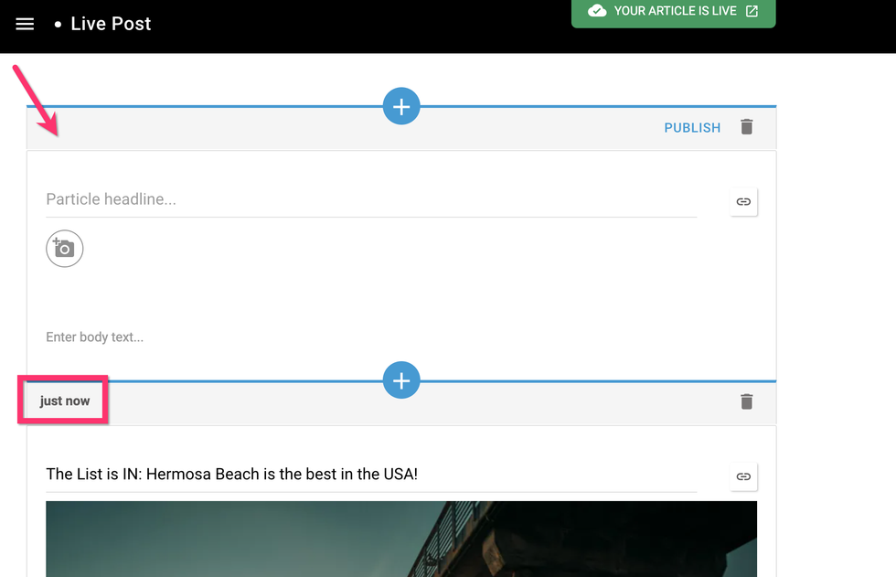Click the link icon beside Particle headline field
Screen dimensions: 896x577
(x=743, y=201)
